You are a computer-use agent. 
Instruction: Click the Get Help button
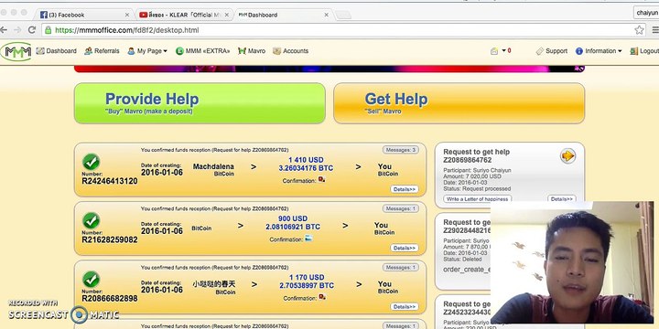coord(459,103)
